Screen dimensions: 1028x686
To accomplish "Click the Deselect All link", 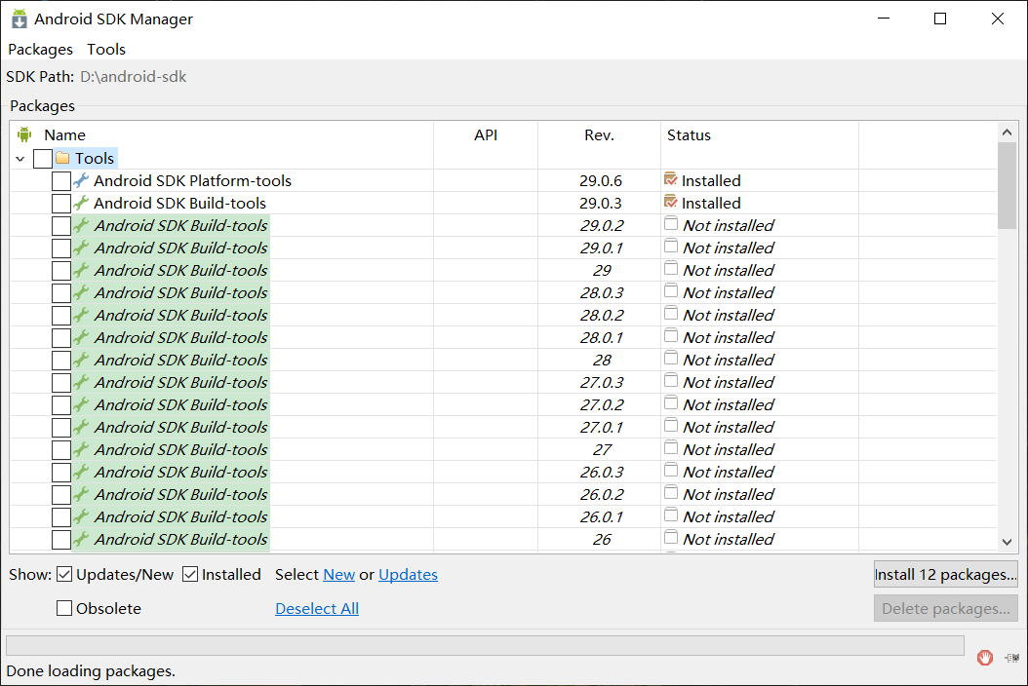I will [316, 608].
